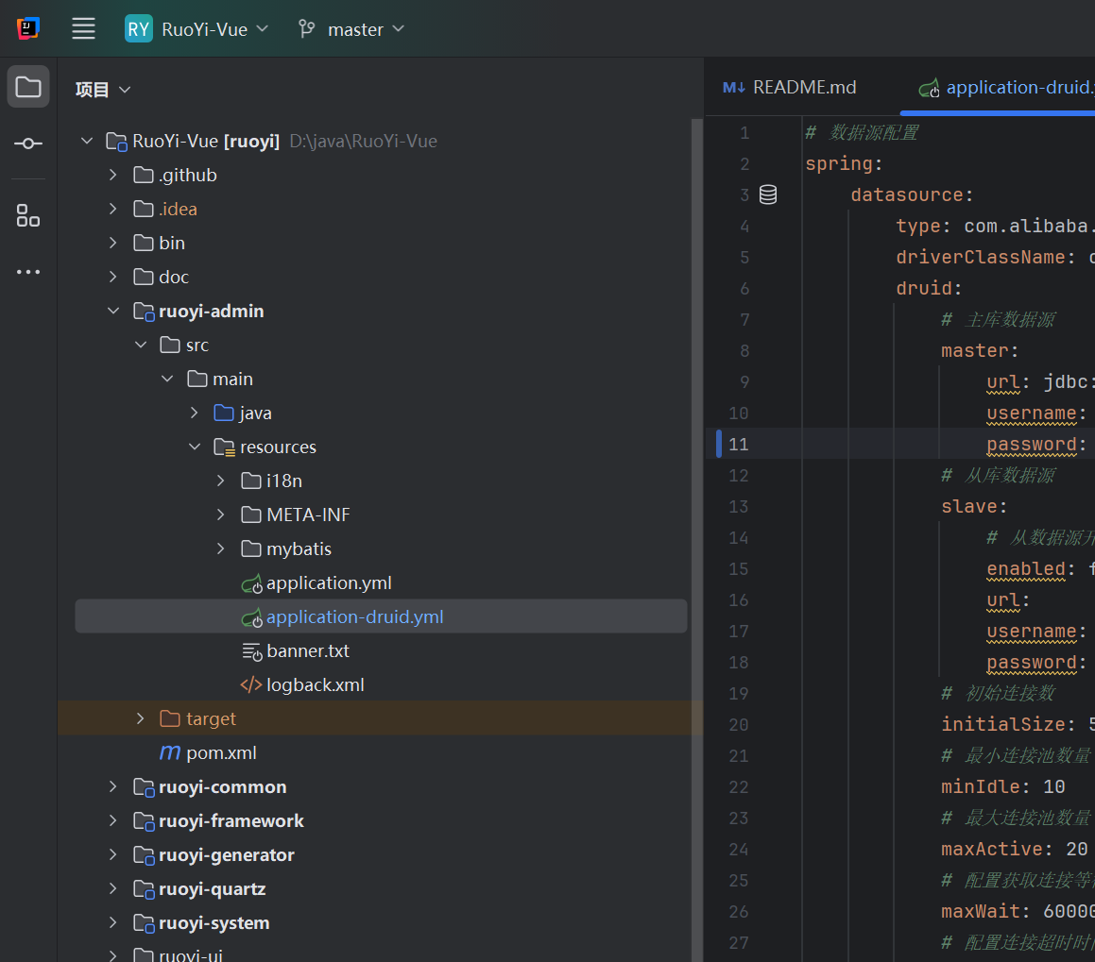Expand the target folder chevron
The height and width of the screenshot is (962, 1095).
click(x=141, y=718)
